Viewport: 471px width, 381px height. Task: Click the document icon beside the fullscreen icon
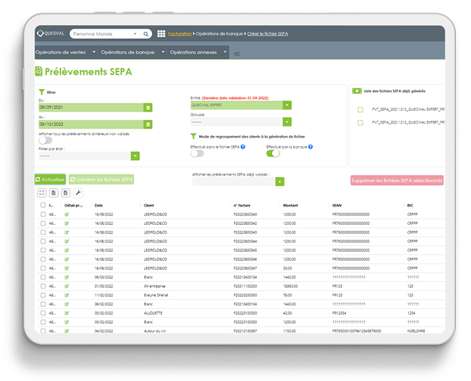54,193
